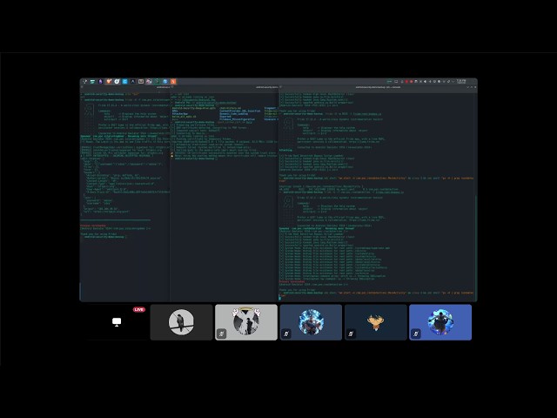Click the monitor icon in the stream tile
The width and height of the screenshot is (557, 418).
(117, 321)
